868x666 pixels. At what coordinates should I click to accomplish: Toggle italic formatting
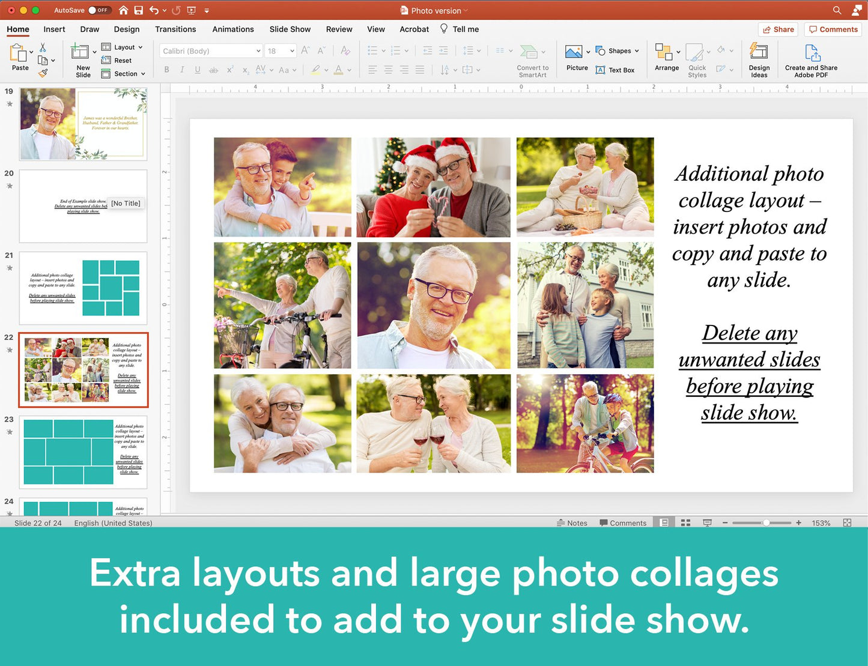pos(182,70)
